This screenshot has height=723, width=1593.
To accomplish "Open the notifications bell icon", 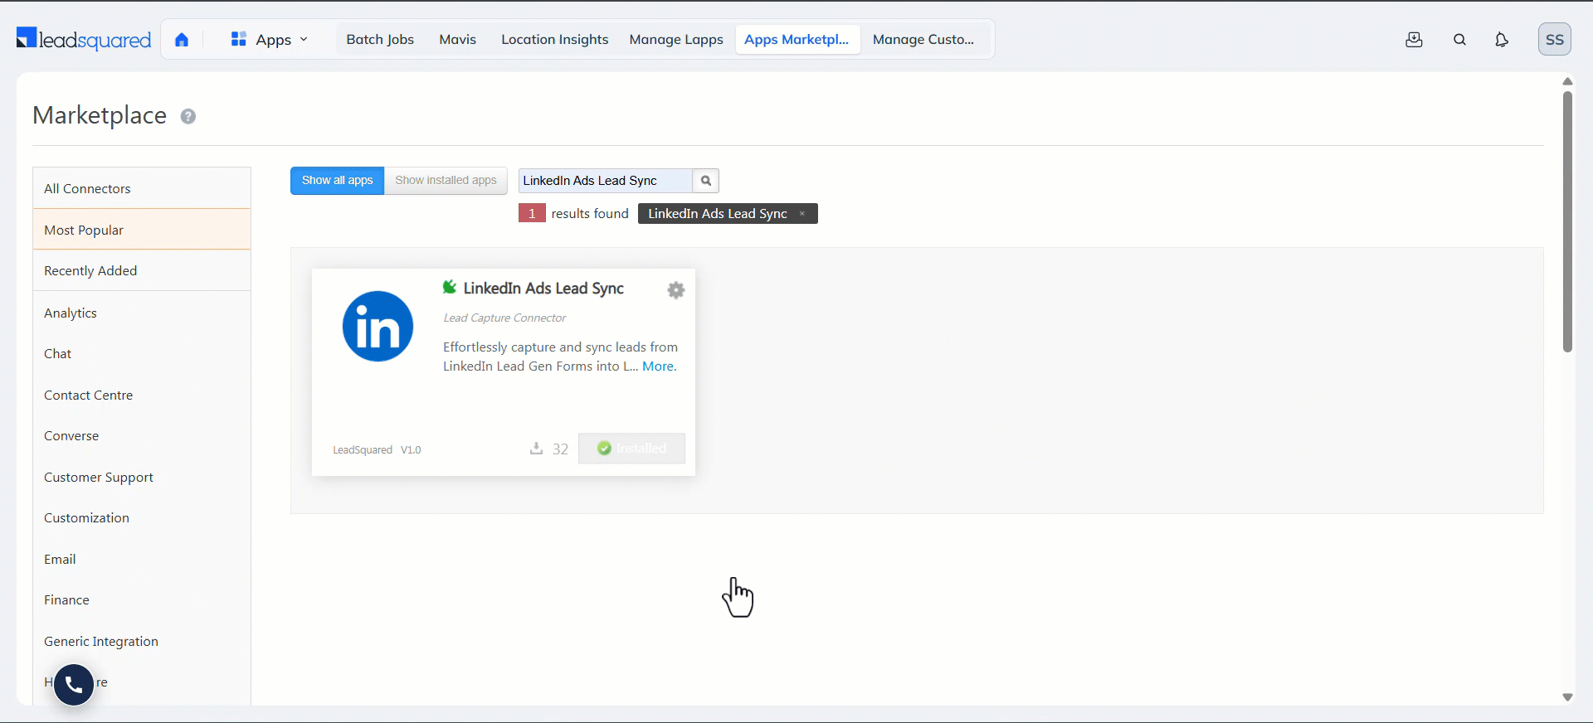I will point(1502,40).
